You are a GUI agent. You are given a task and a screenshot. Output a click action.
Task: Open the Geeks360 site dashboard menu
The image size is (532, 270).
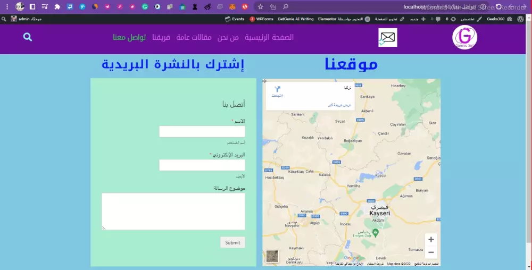tap(499, 19)
